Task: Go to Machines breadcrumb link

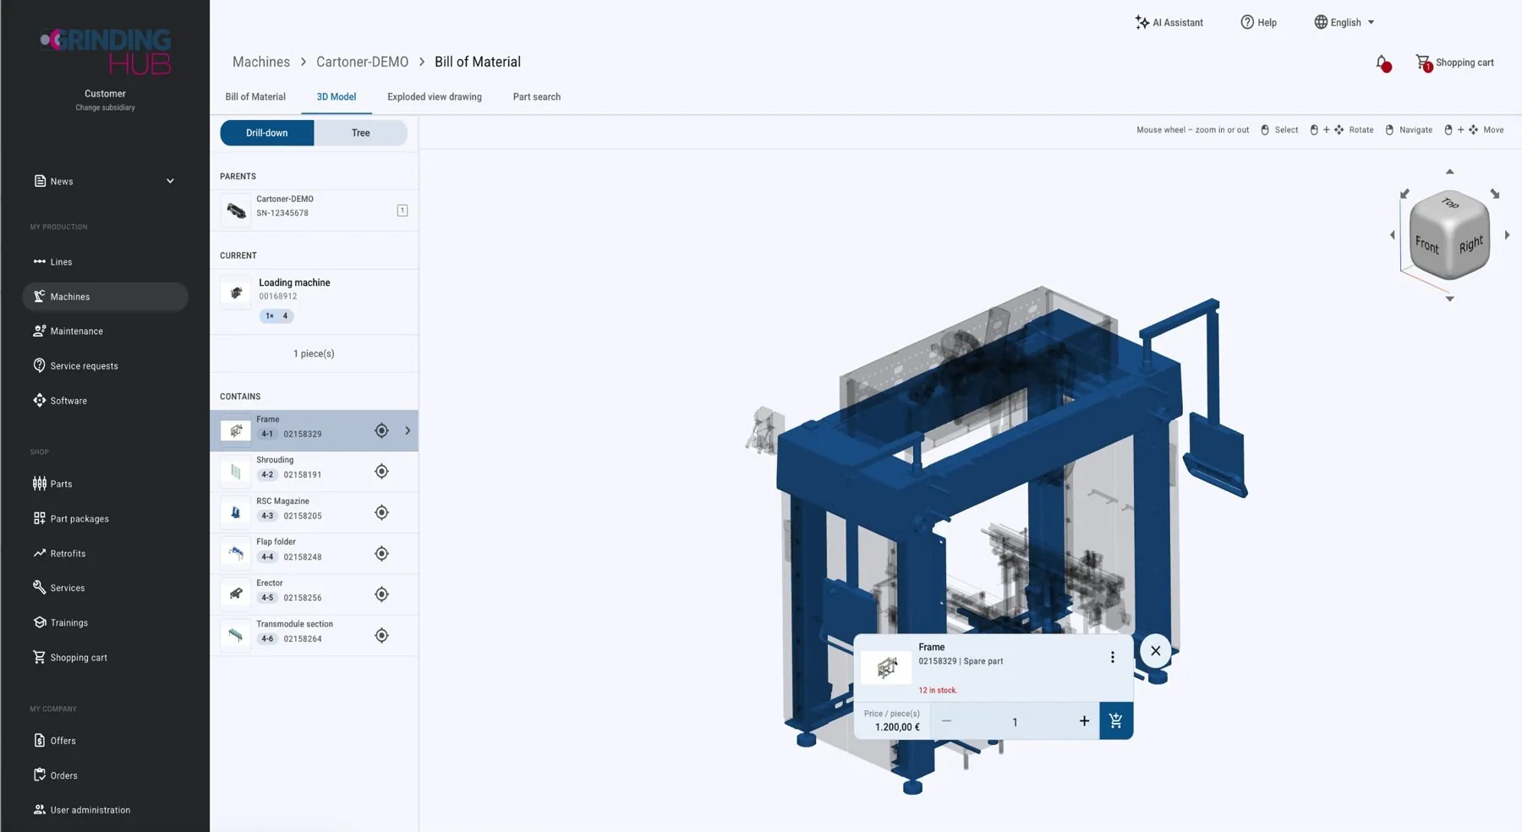Action: point(261,62)
